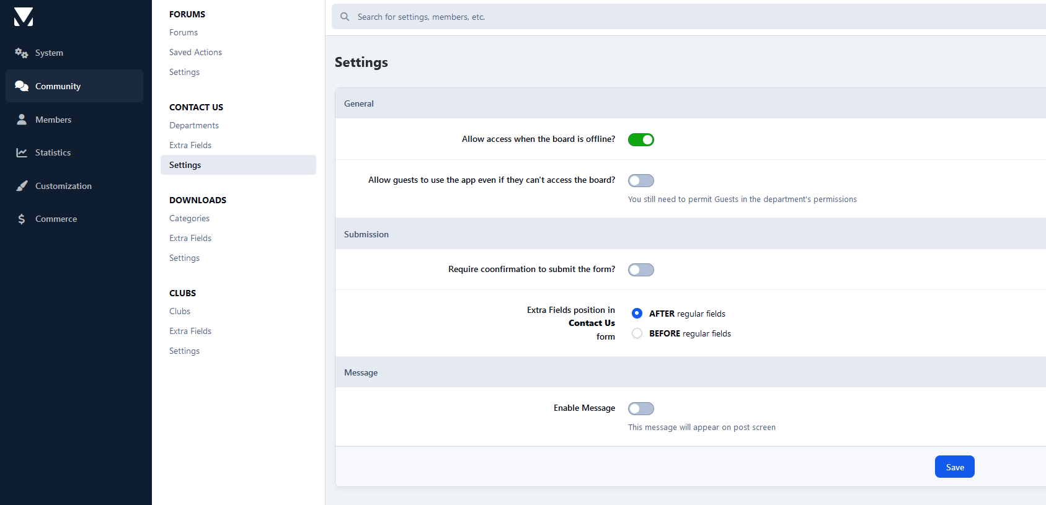The image size is (1046, 505).
Task: Click the Invision logo in top-left corner
Action: coord(24,17)
